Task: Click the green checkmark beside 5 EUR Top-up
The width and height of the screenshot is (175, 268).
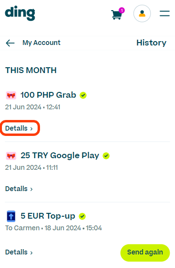Action: (82, 216)
